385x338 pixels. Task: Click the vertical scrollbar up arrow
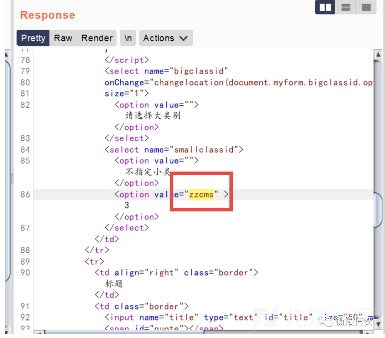[378, 55]
